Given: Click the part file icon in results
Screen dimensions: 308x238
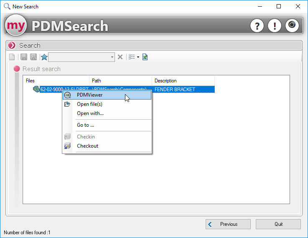Looking at the screenshot, I should [36, 89].
